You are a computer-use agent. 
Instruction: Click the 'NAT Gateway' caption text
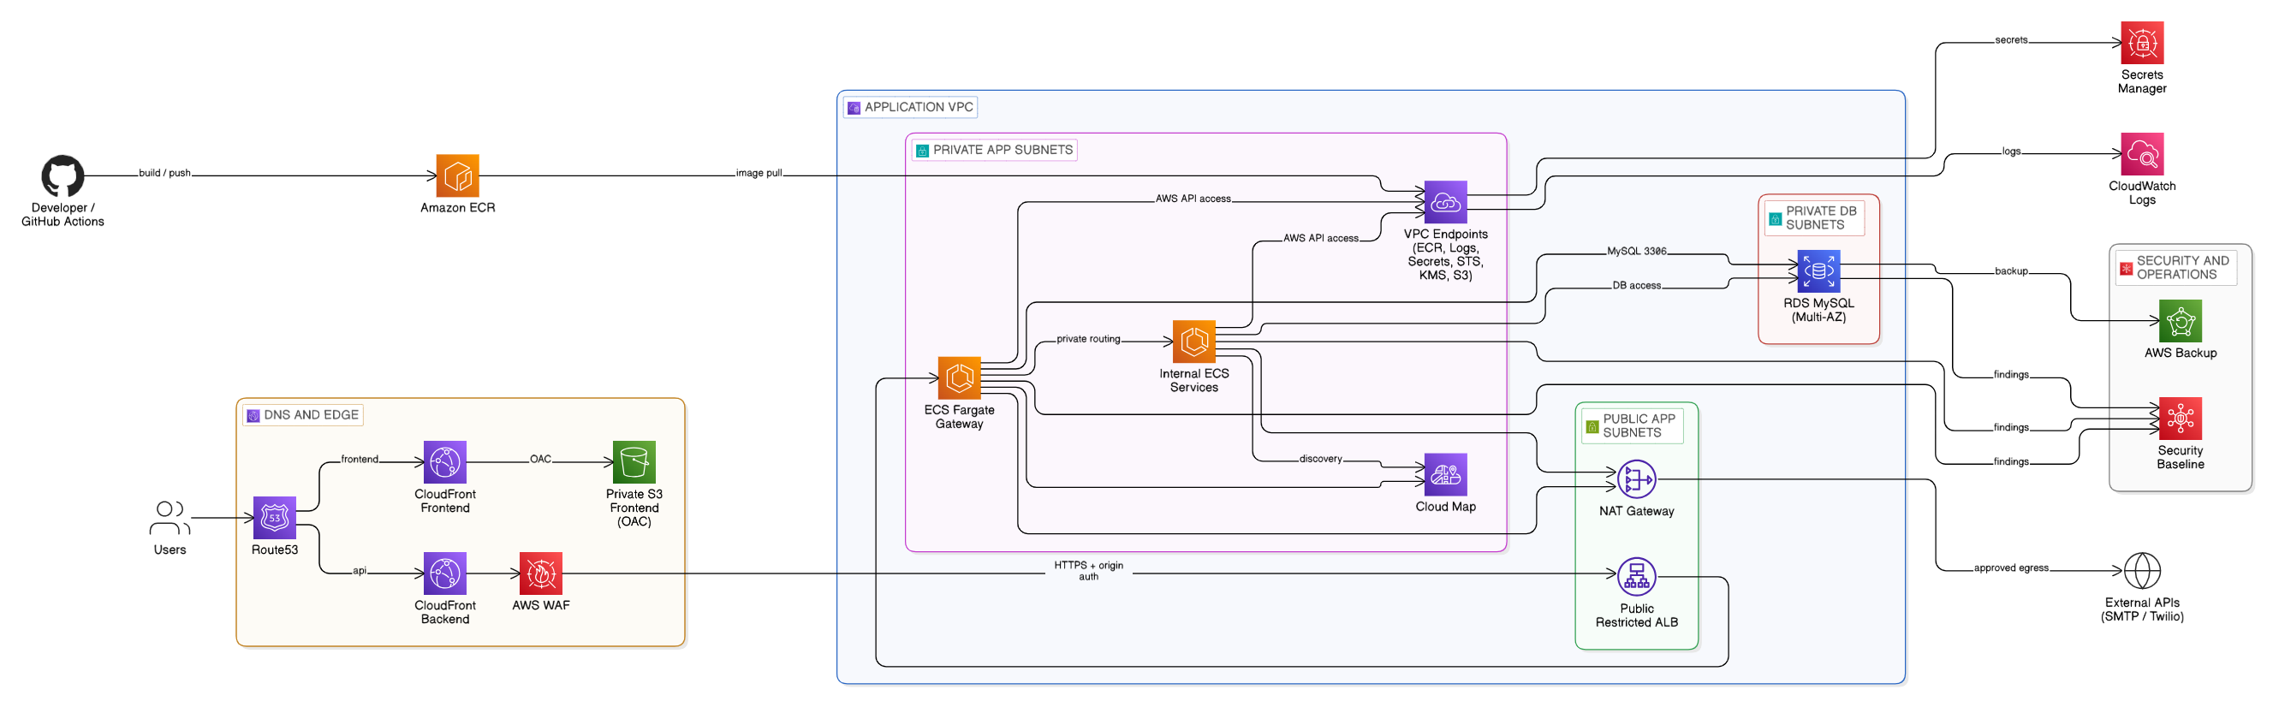(x=1636, y=512)
